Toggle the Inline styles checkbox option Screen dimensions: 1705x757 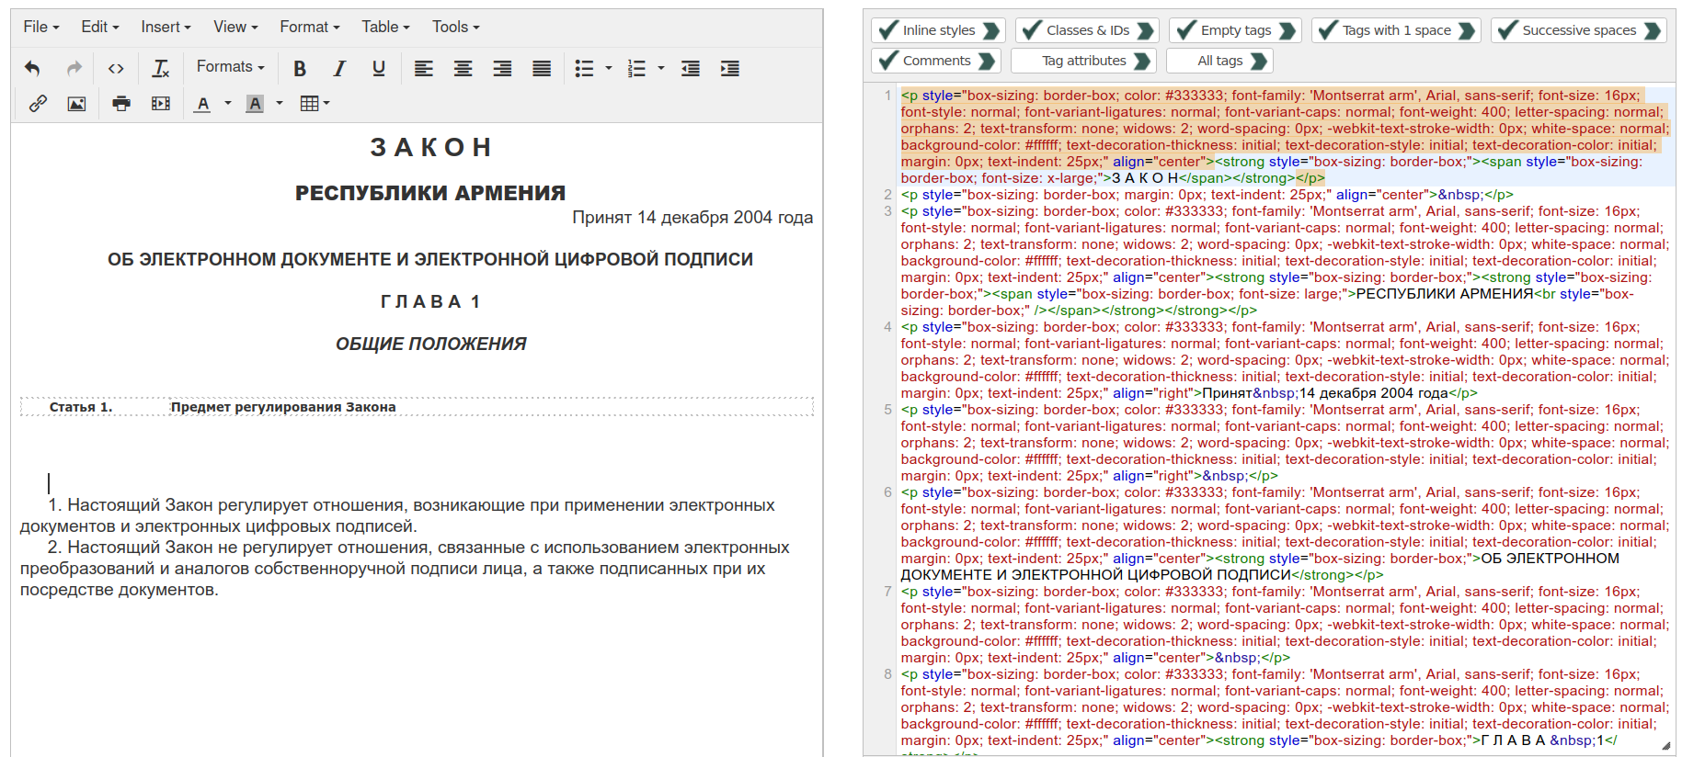(x=938, y=30)
